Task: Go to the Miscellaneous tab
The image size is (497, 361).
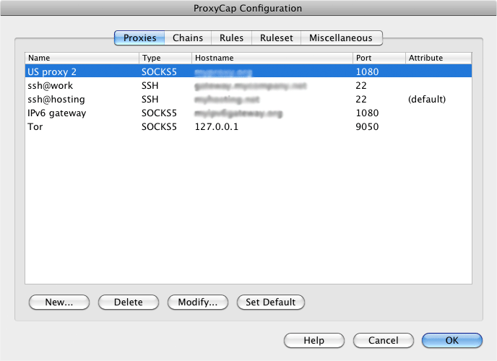Action: point(341,38)
